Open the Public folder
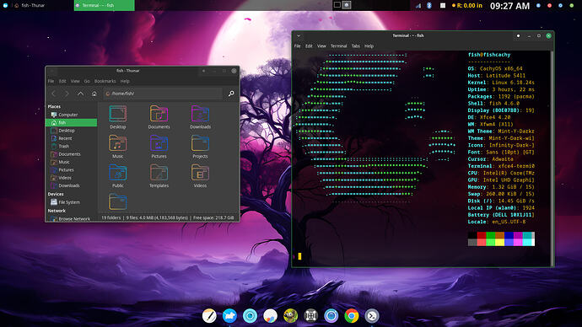The image size is (582, 327). pyautogui.click(x=117, y=173)
